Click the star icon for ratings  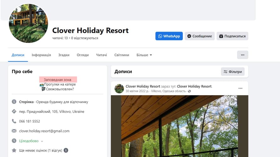(14, 150)
